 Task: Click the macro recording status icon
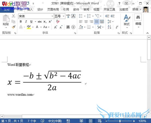(68, 121)
